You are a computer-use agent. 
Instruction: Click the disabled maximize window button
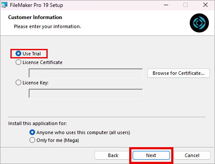click(x=186, y=5)
